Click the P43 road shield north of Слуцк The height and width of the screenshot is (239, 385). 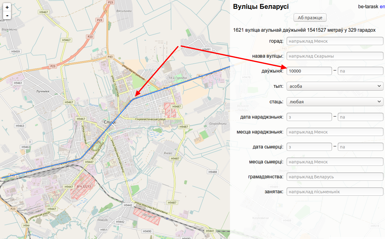[110, 57]
